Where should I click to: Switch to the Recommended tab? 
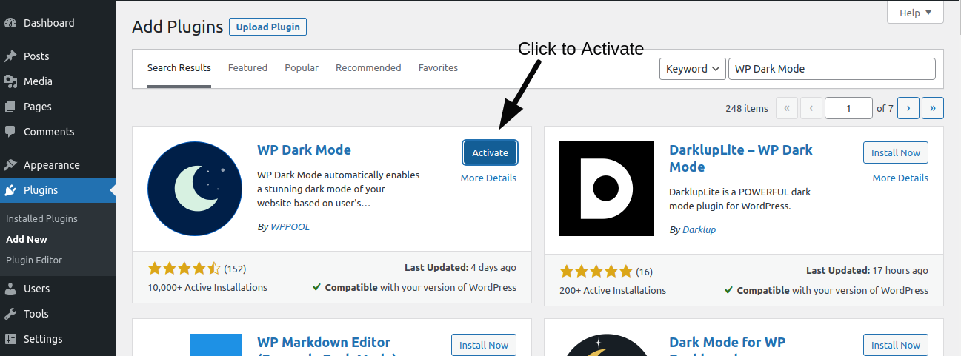368,68
